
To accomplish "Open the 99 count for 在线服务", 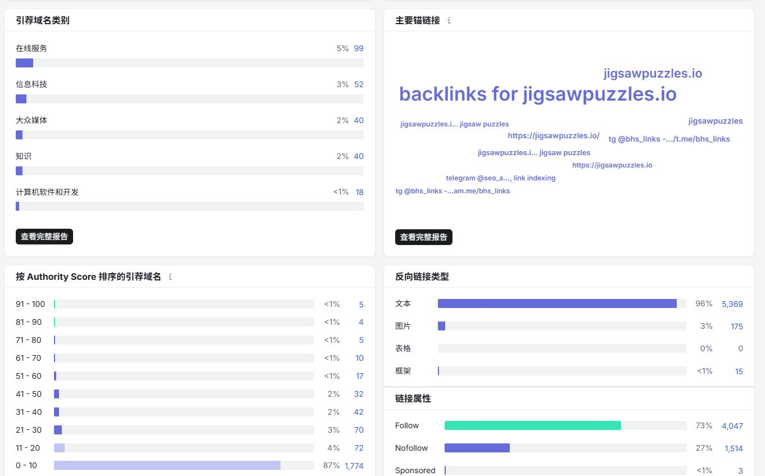I will [359, 48].
